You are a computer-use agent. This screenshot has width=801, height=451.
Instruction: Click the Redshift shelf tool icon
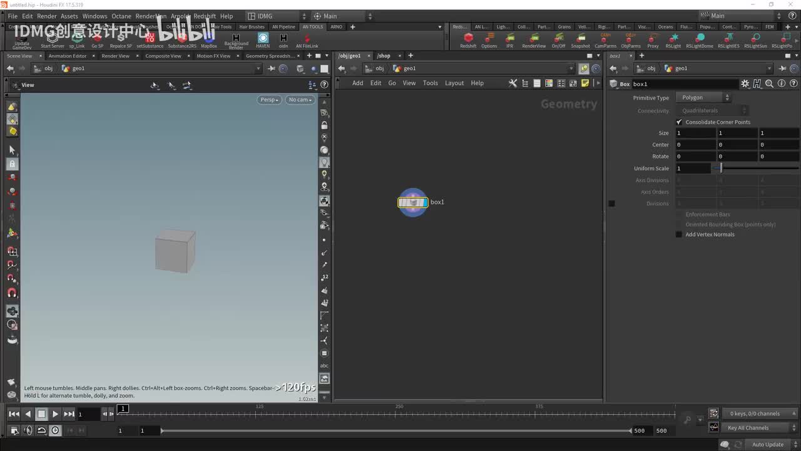pos(468,38)
